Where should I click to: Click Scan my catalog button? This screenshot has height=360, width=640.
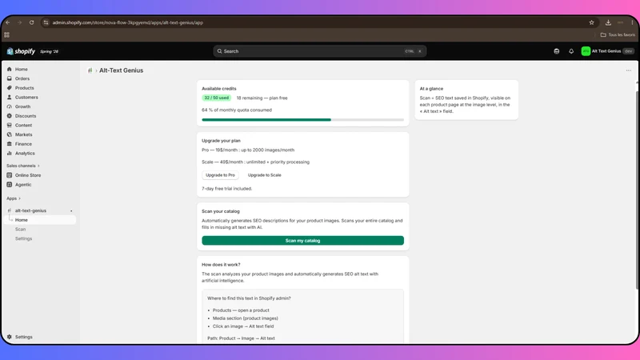point(302,241)
